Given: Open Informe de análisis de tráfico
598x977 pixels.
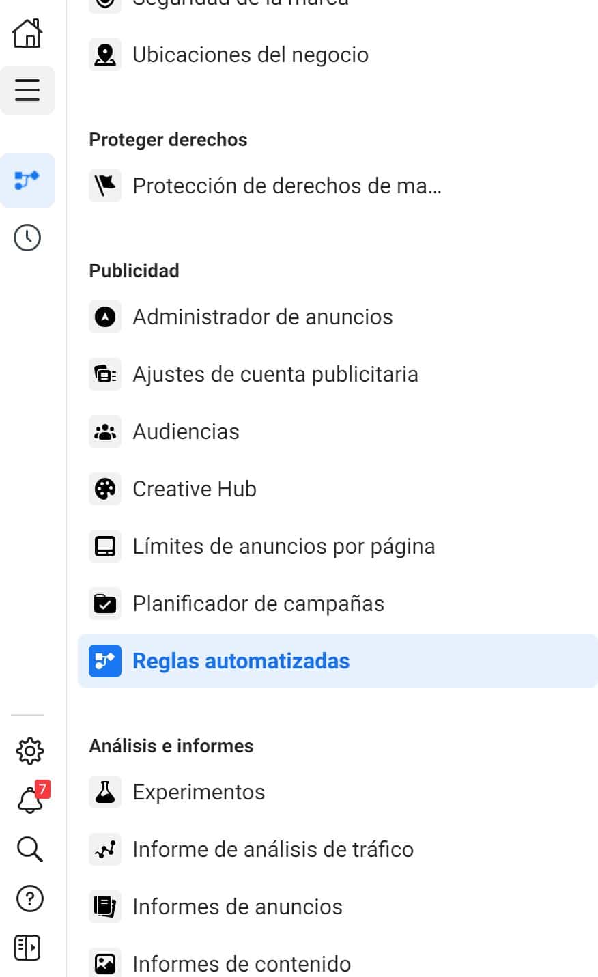Looking at the screenshot, I should pyautogui.click(x=273, y=849).
